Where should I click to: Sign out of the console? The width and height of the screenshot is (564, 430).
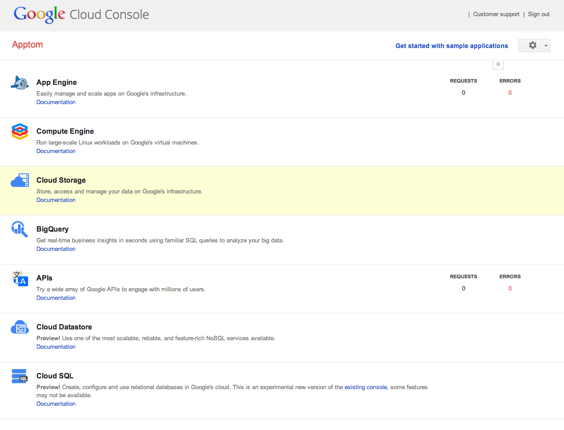pos(538,14)
